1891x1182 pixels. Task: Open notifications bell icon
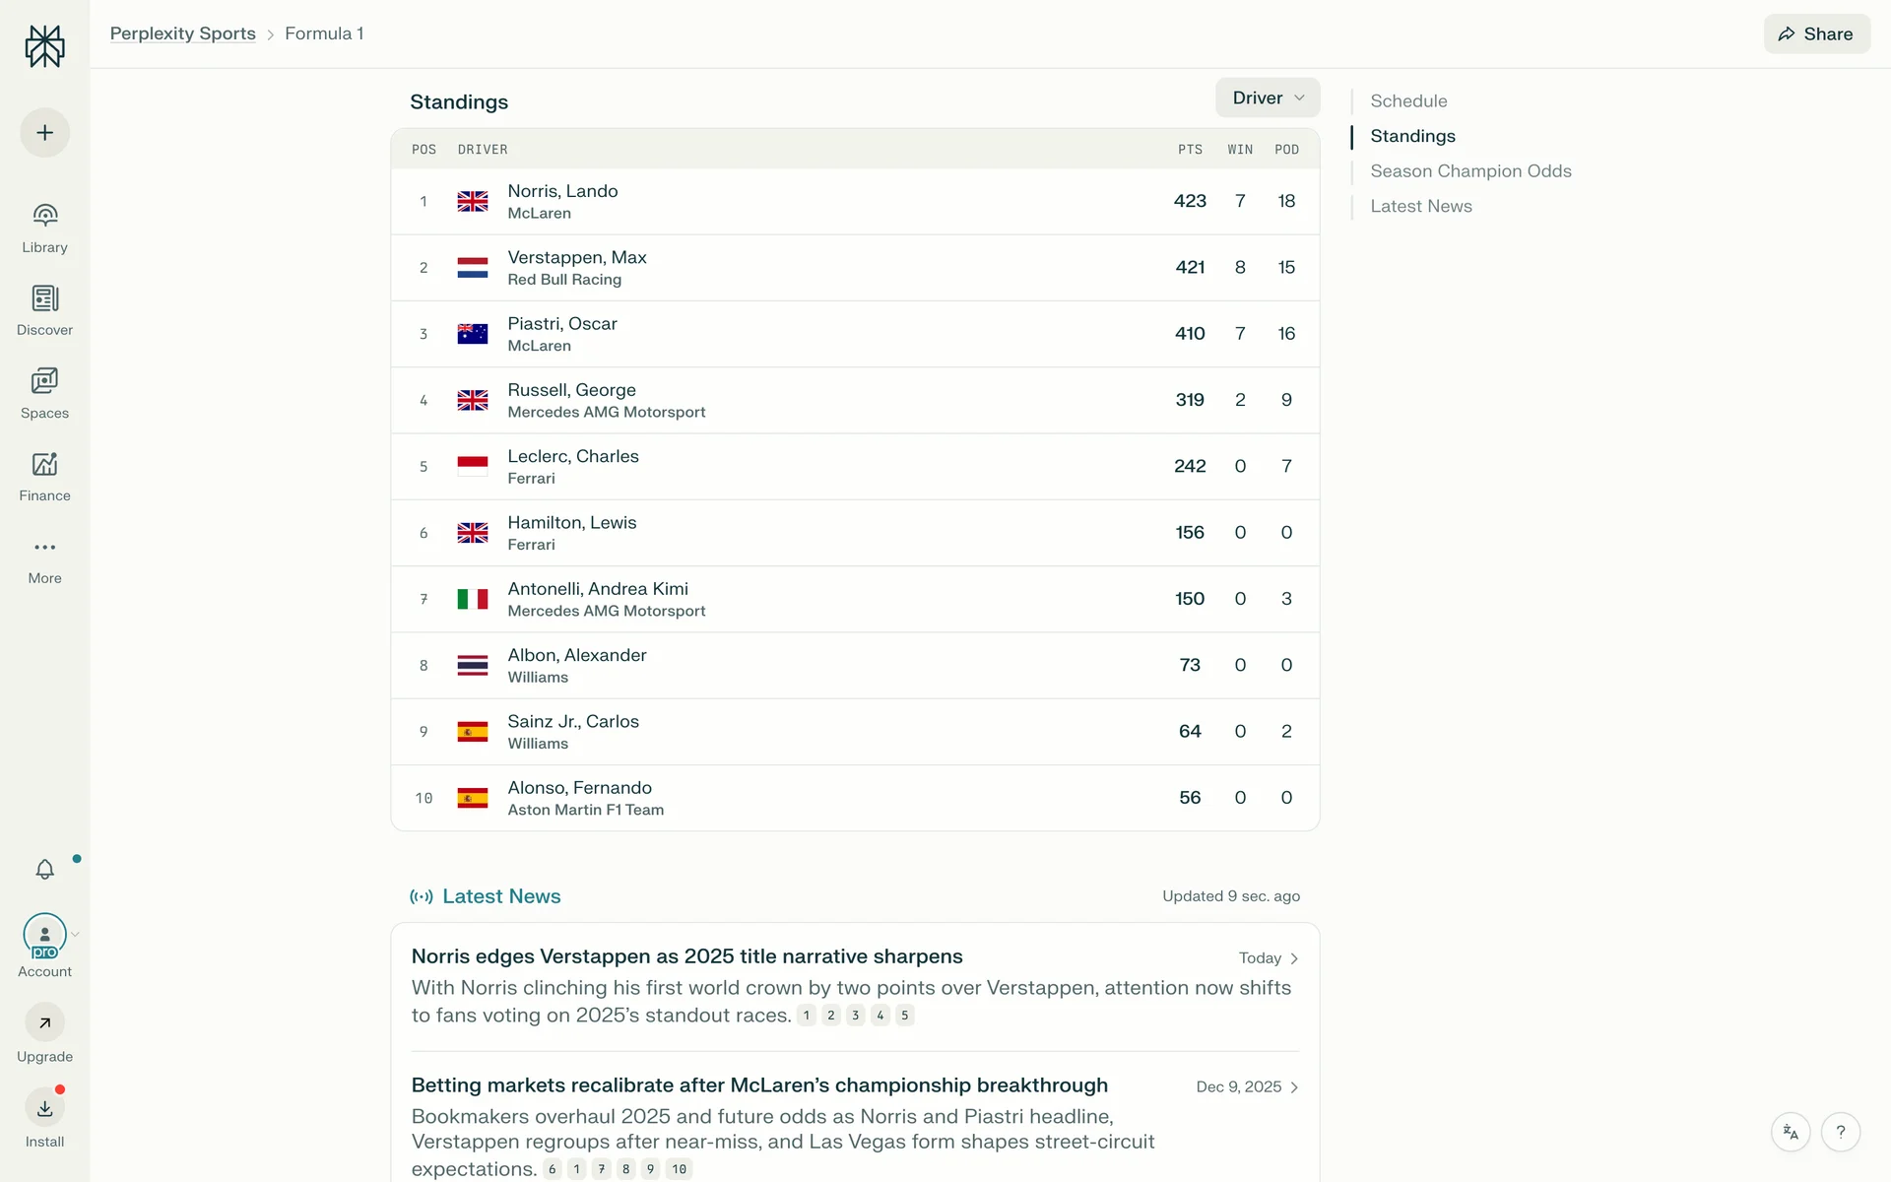(44, 869)
